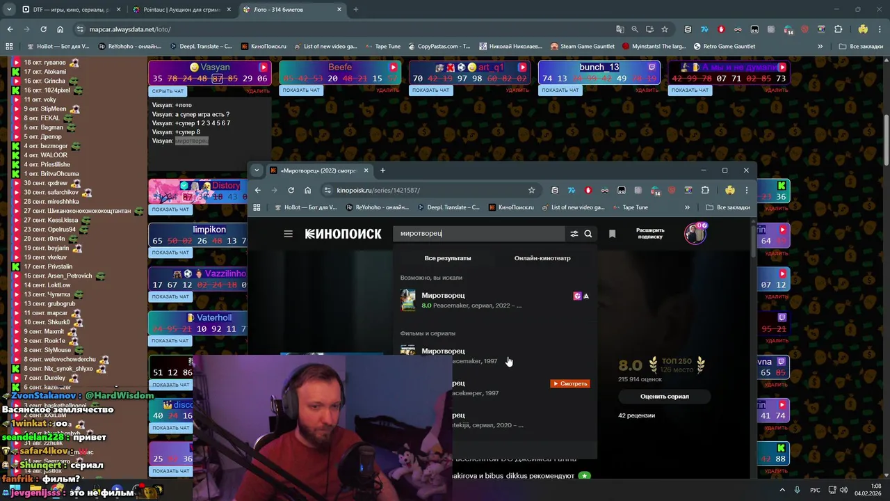This screenshot has height=501, width=890.
Task: Delete the Beefe ticket via УДАЛИТЬ
Action: (388, 90)
